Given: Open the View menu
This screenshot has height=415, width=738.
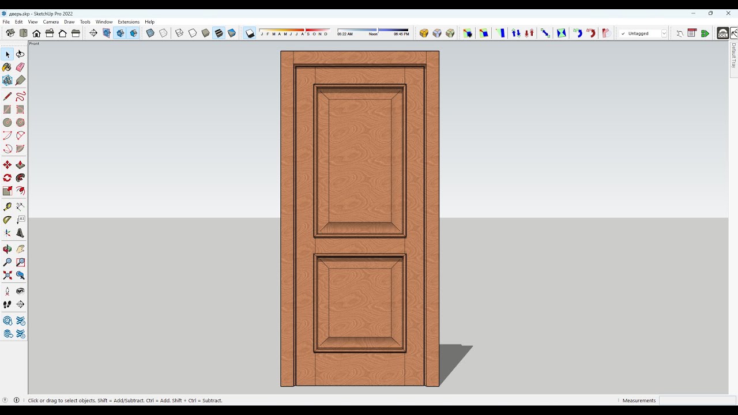Looking at the screenshot, I should (x=33, y=22).
